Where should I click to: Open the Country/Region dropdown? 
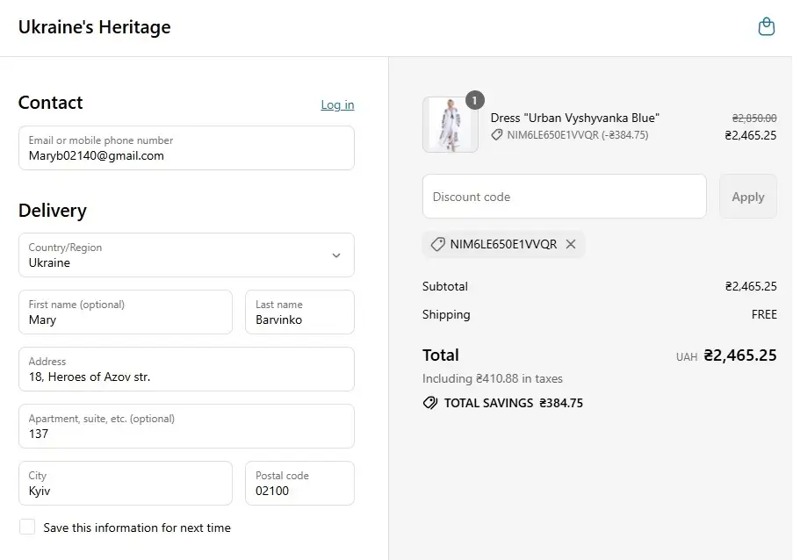[186, 255]
